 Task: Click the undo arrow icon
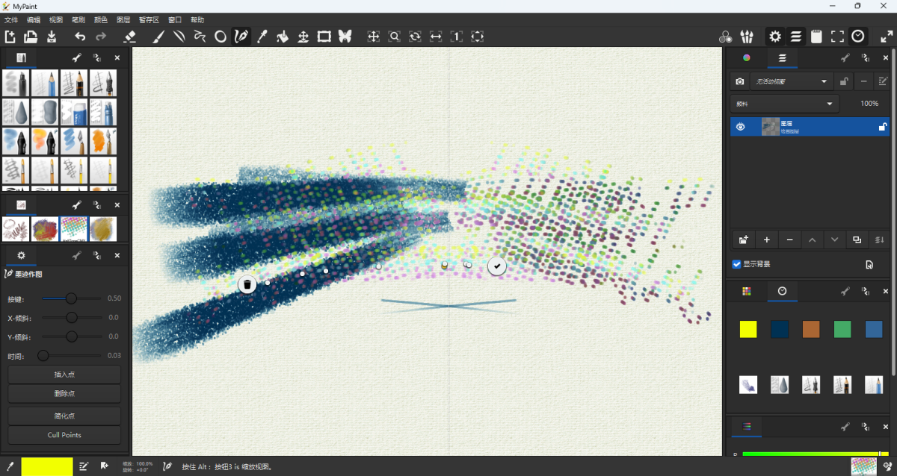click(80, 36)
